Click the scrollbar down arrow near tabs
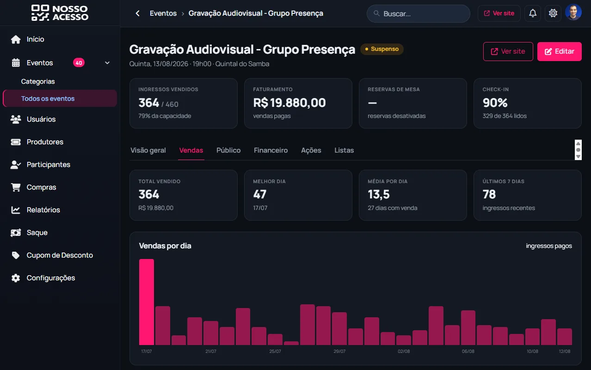The height and width of the screenshot is (370, 591). click(x=578, y=157)
